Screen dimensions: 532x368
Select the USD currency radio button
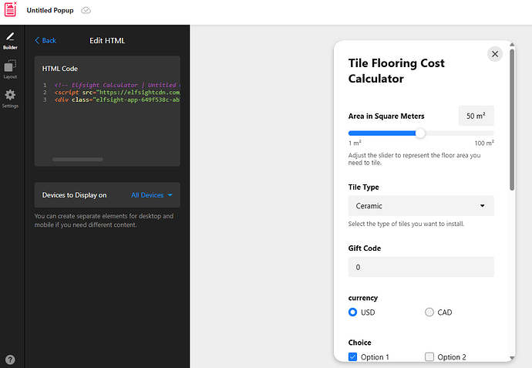pos(353,312)
